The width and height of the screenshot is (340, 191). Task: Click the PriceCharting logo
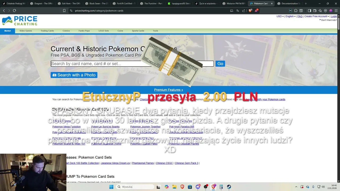click(19, 21)
